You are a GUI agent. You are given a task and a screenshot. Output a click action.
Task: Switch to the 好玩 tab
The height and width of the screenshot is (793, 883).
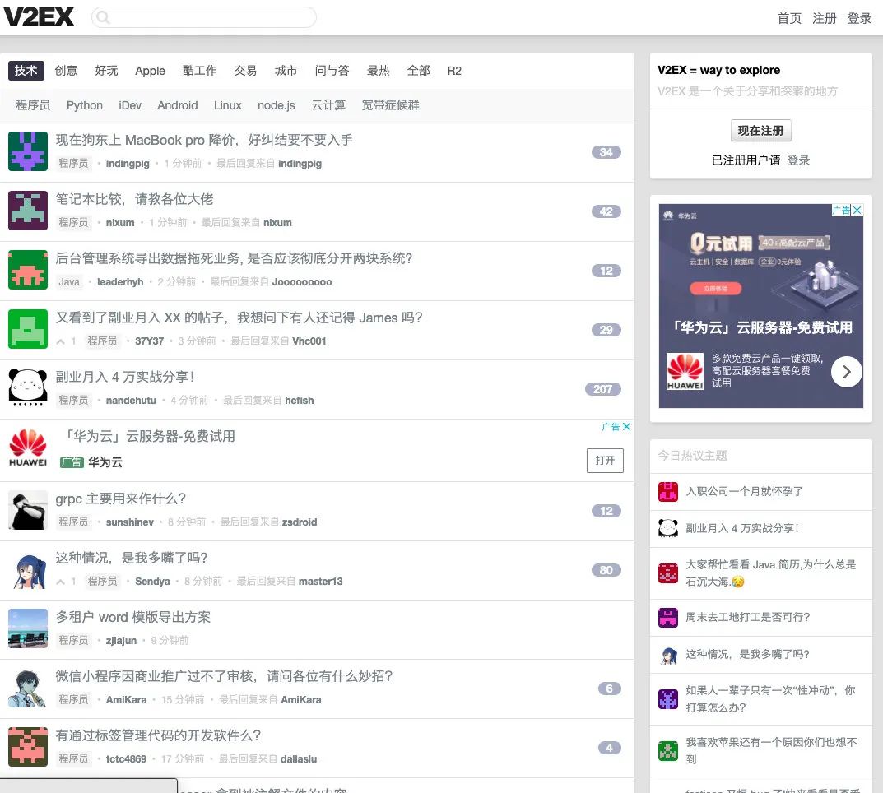point(106,71)
